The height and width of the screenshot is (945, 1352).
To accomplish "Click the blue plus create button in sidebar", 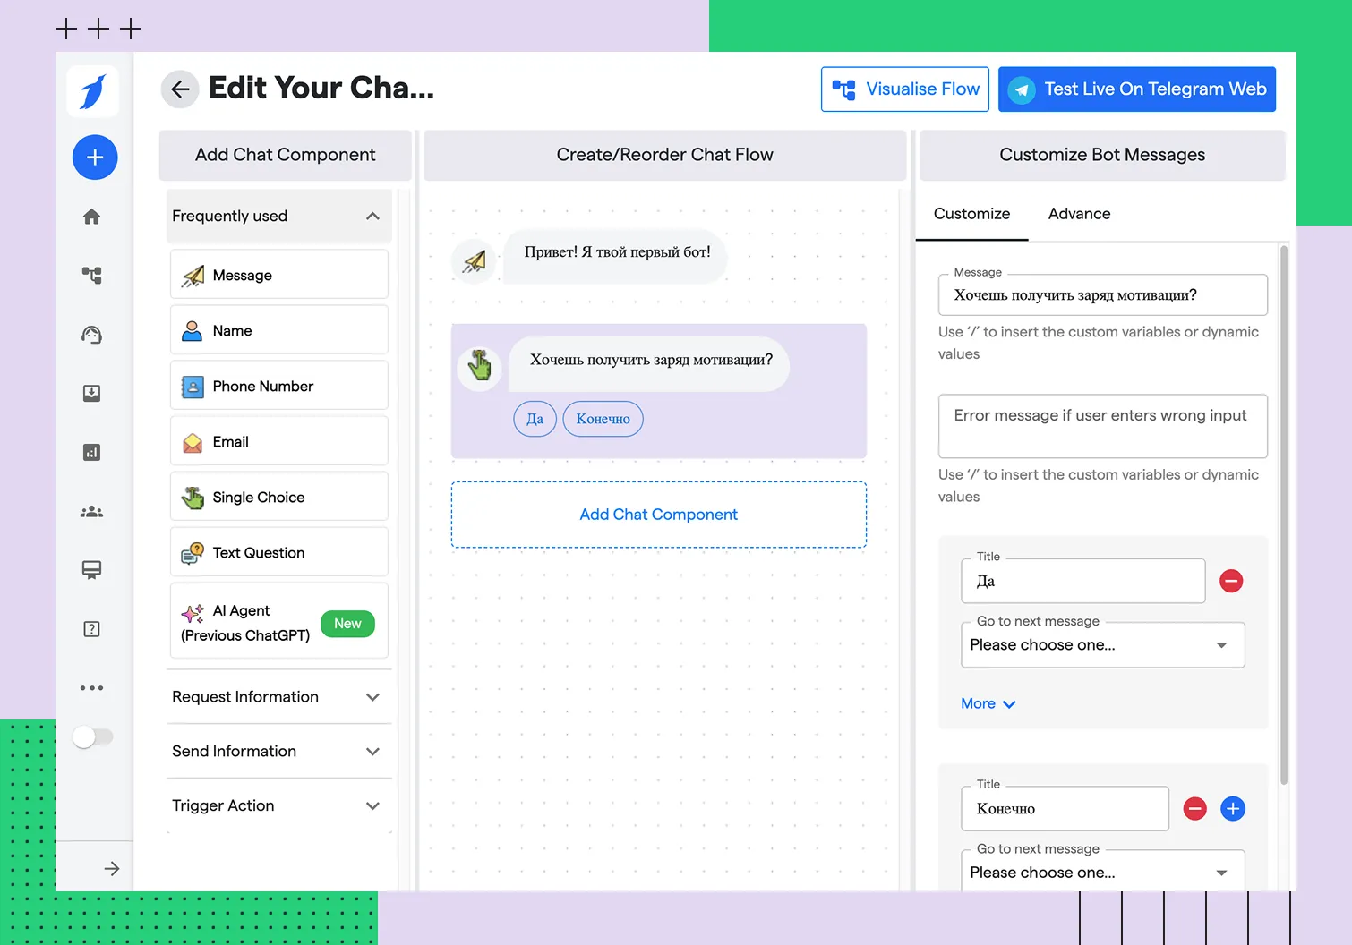I will (95, 157).
